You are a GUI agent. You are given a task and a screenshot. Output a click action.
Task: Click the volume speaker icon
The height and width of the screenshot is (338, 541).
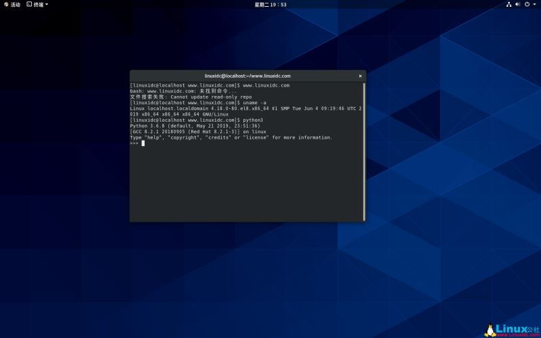pyautogui.click(x=518, y=4)
